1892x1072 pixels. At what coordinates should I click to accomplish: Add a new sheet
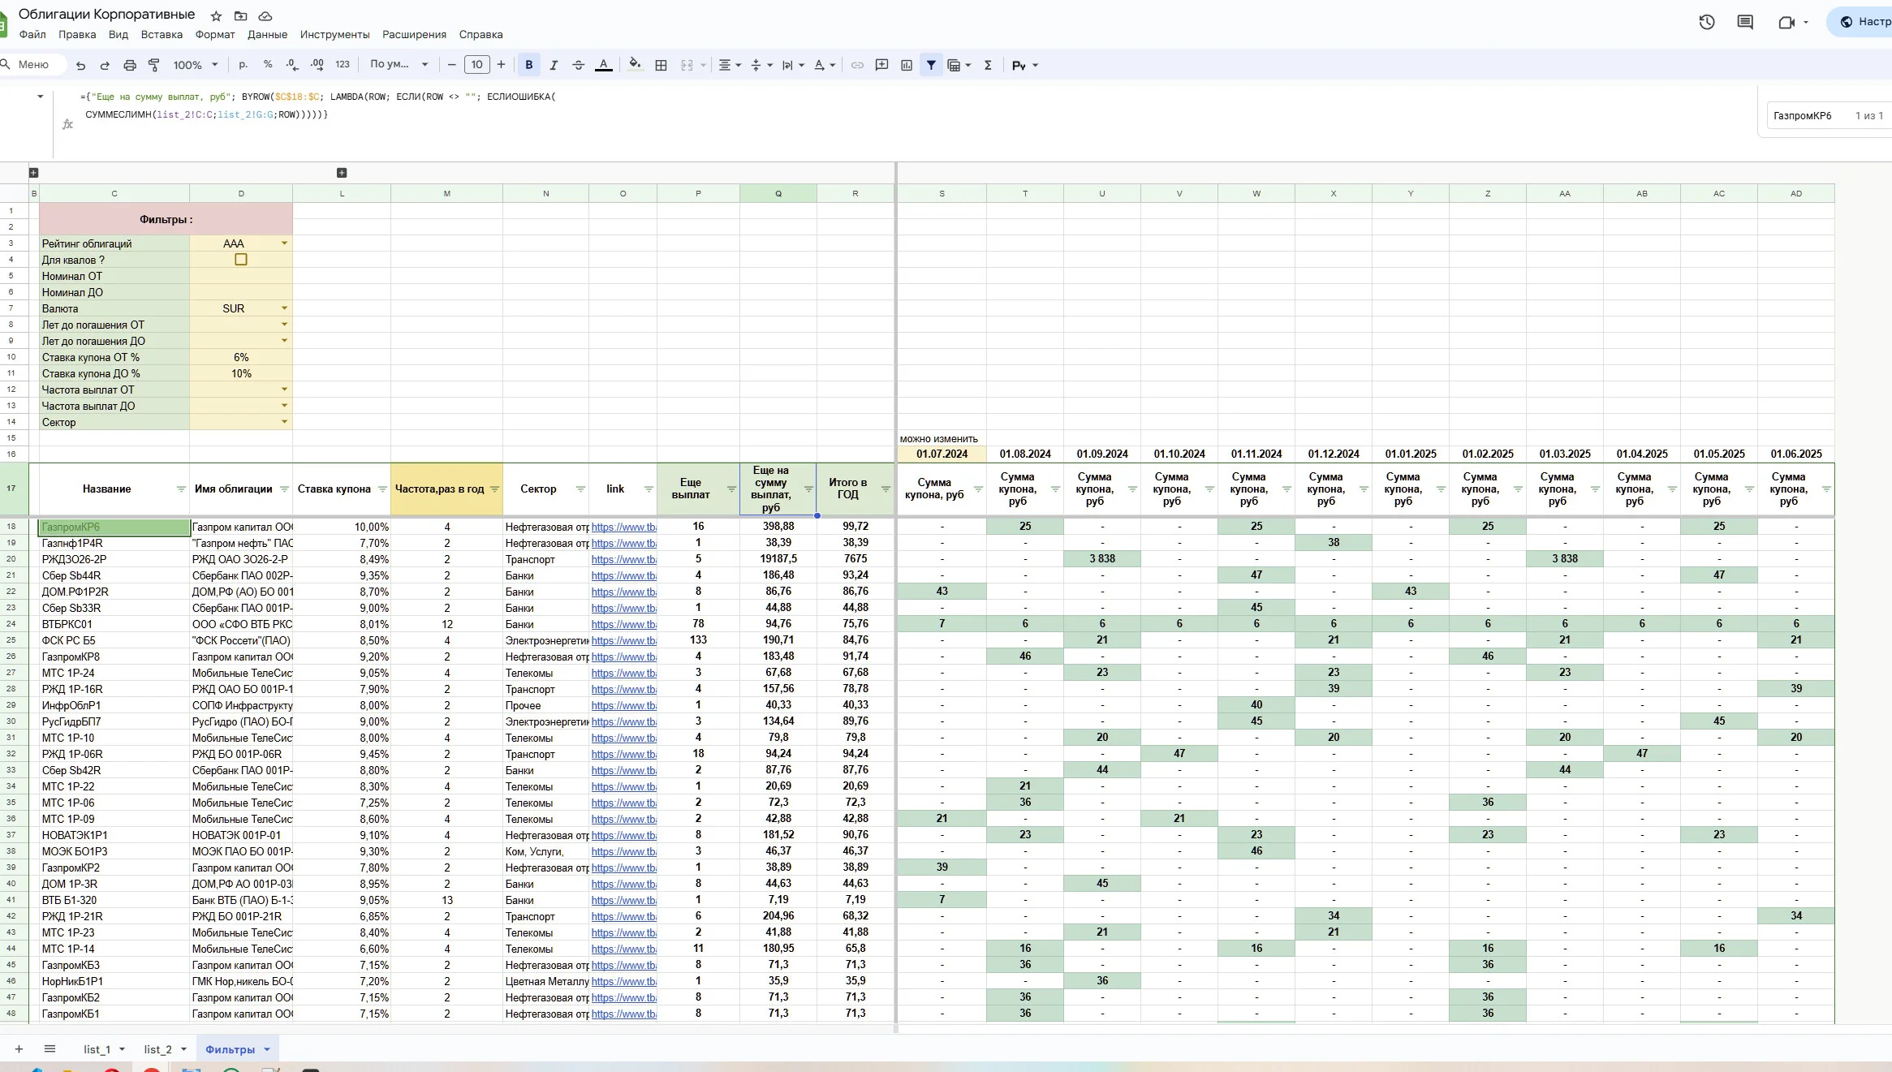(19, 1049)
